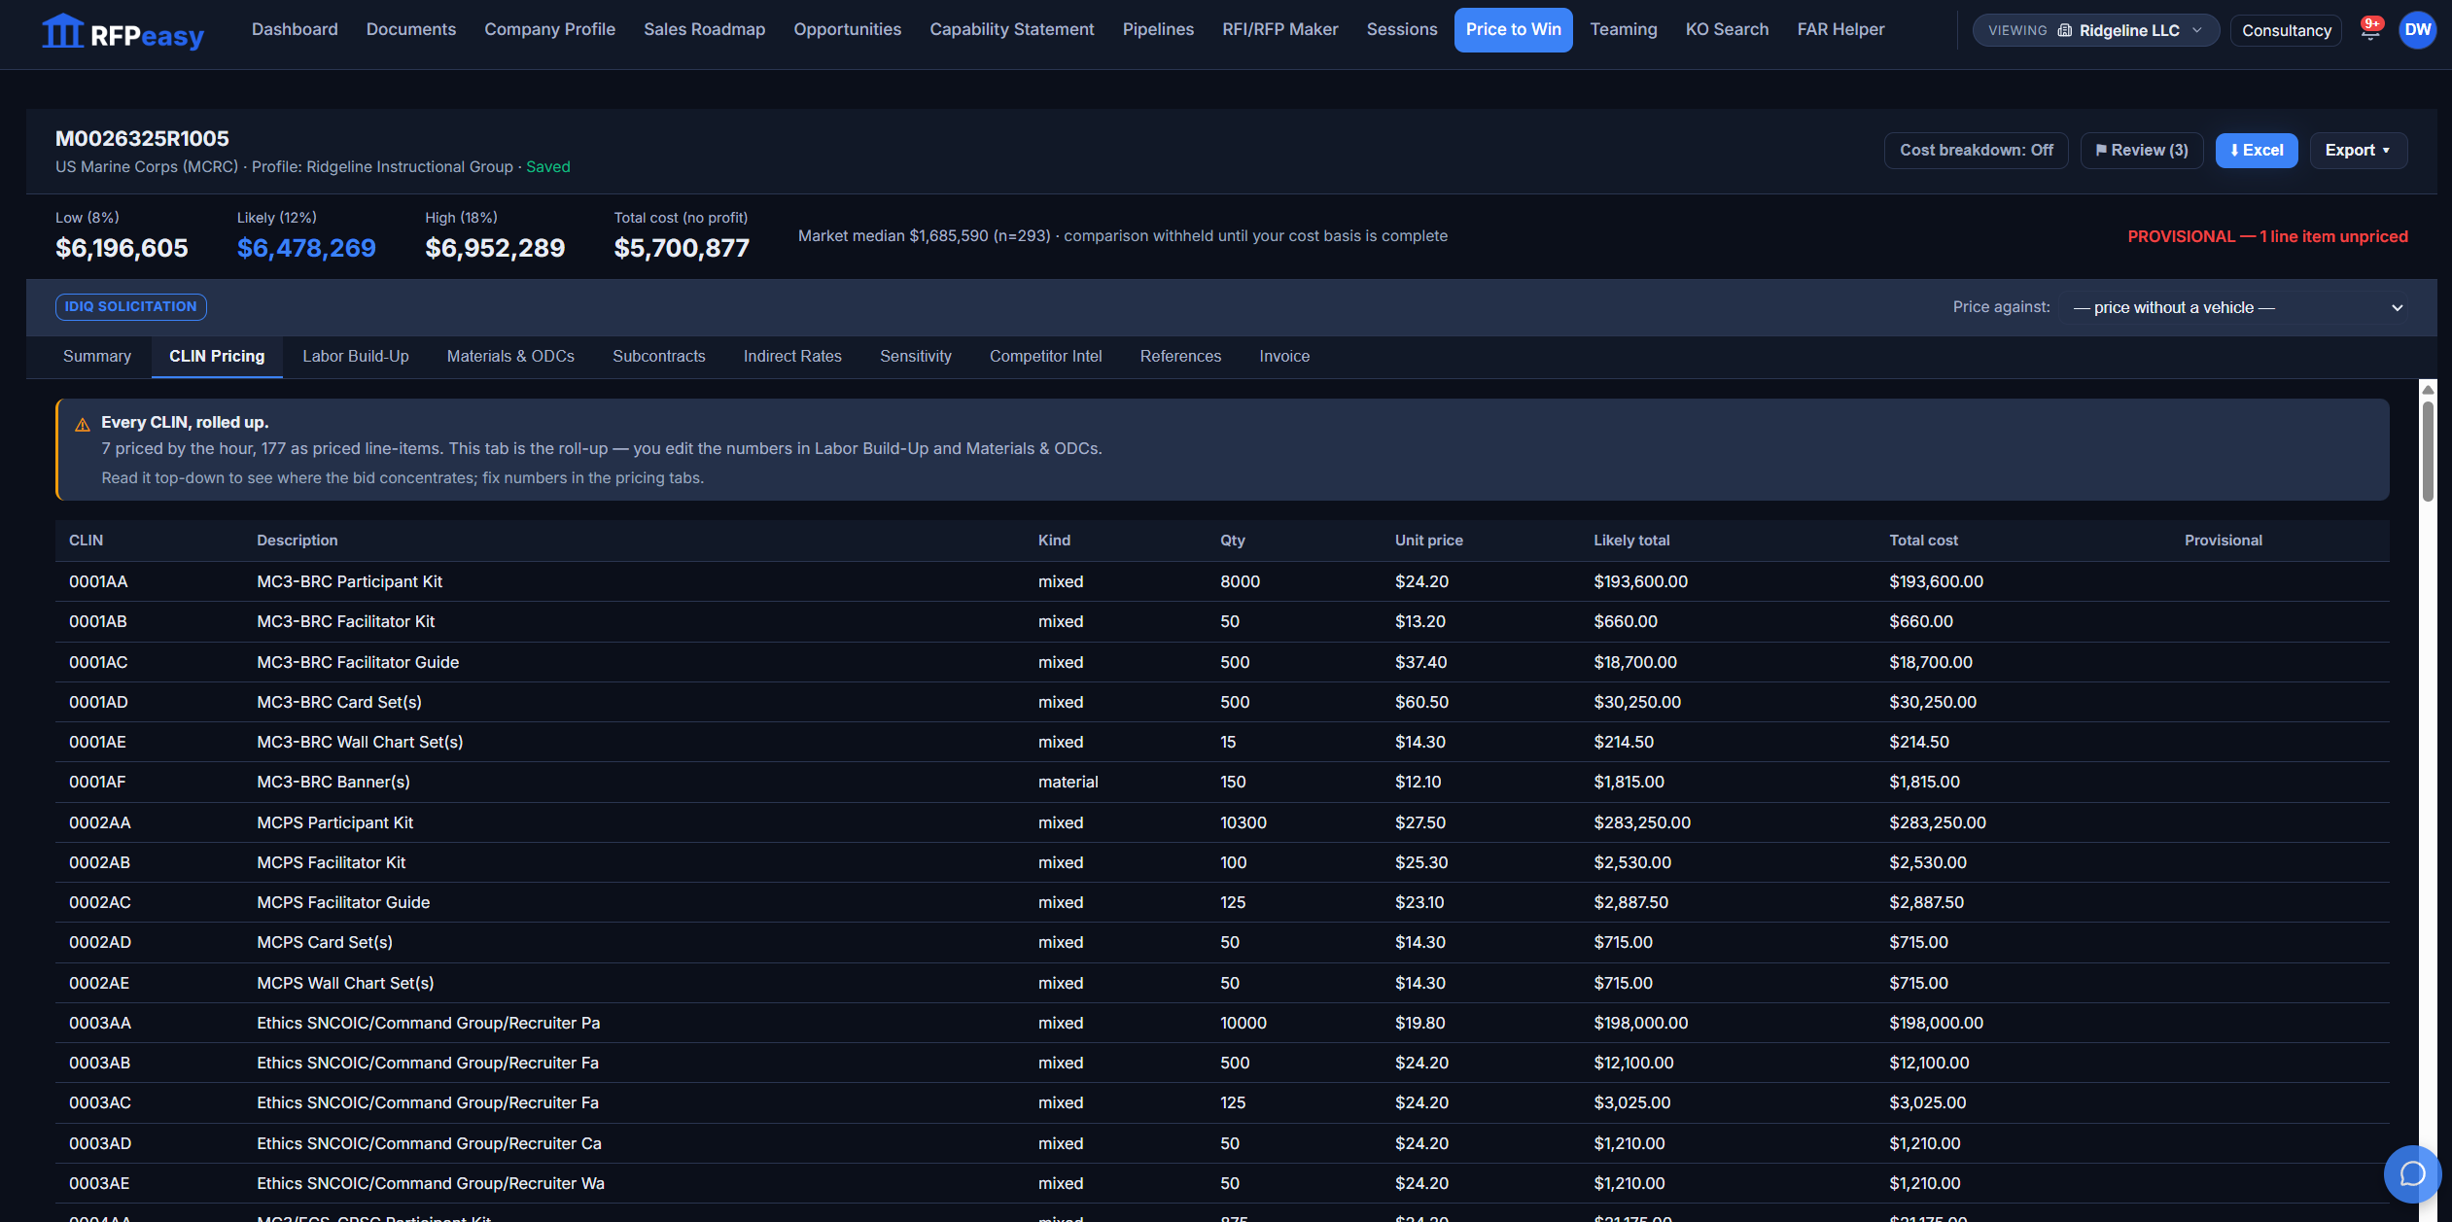Open the Competitor Intel tab
Viewport: 2452px width, 1222px height.
pyautogui.click(x=1046, y=357)
